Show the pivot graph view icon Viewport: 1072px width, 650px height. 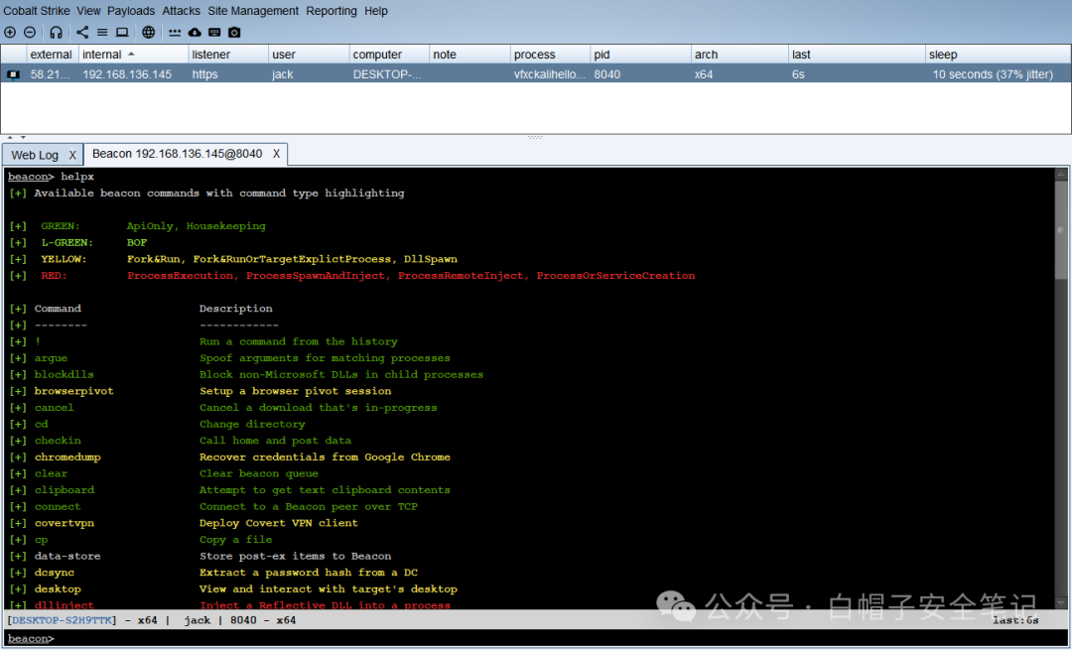coord(82,32)
